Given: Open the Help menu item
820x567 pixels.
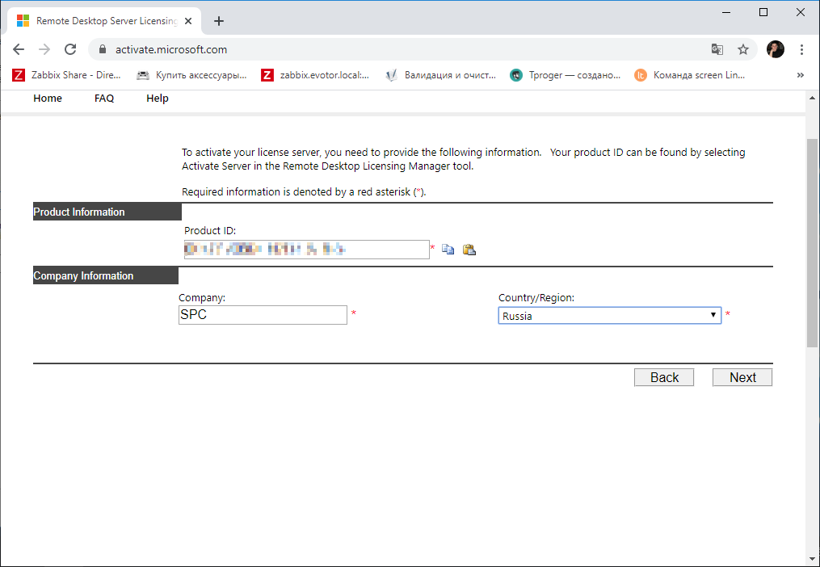Looking at the screenshot, I should pos(158,99).
